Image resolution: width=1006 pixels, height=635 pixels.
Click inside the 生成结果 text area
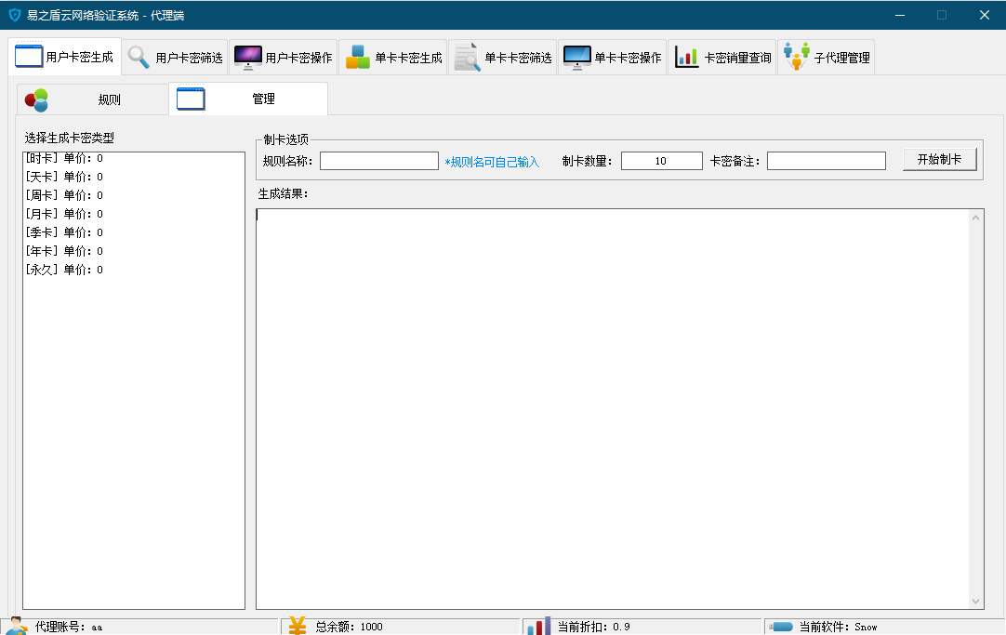613,408
